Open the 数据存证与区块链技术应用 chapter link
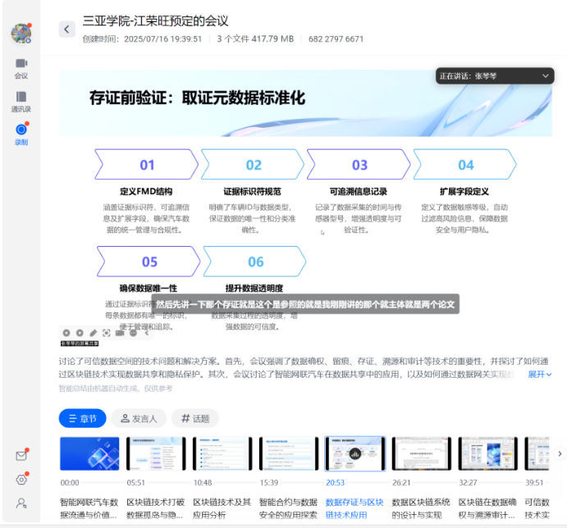The height and width of the screenshot is (528, 567). click(354, 508)
